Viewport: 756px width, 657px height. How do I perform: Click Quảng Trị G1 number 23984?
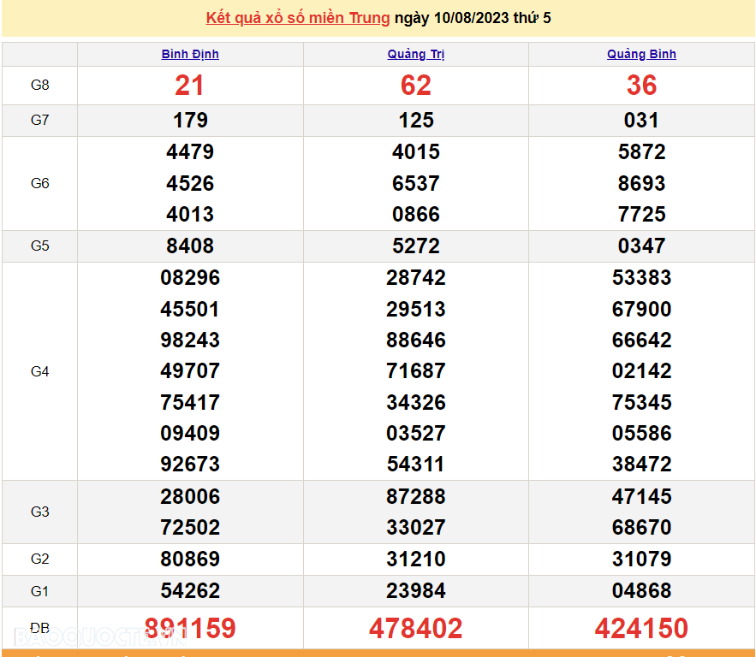(415, 591)
